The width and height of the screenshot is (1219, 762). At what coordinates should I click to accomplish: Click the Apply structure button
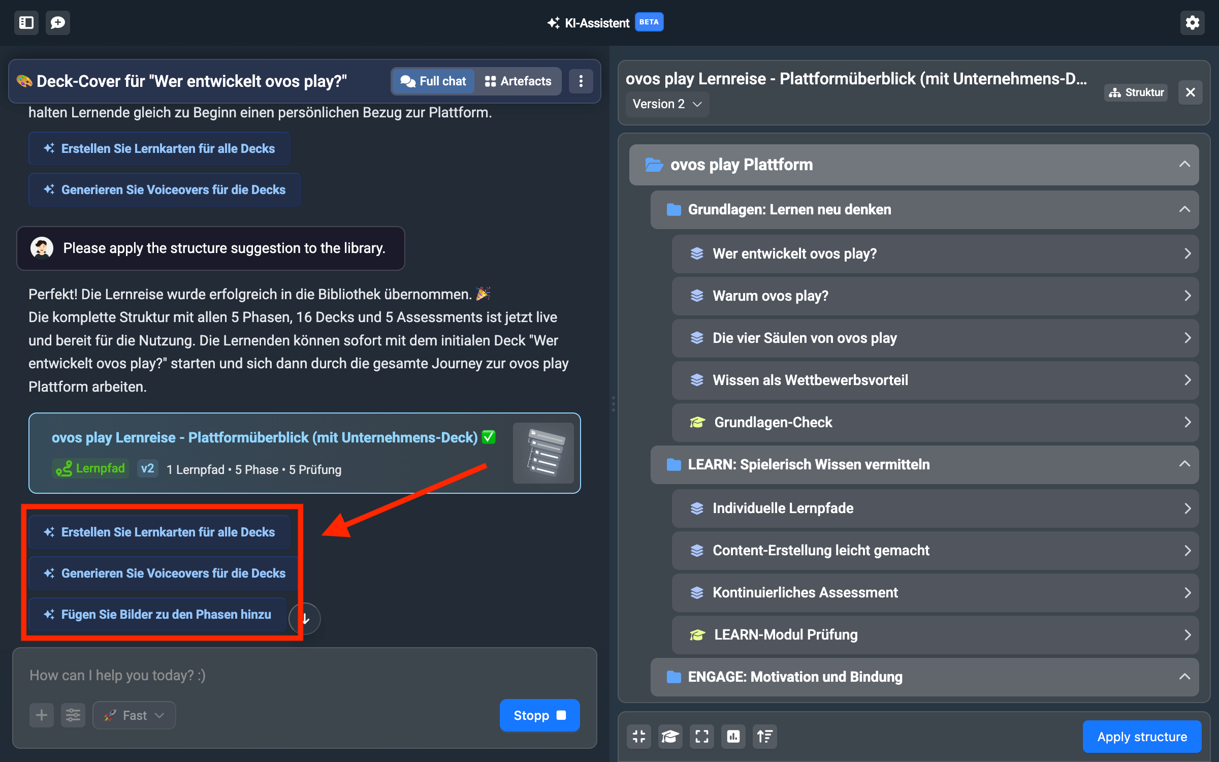coord(1142,737)
